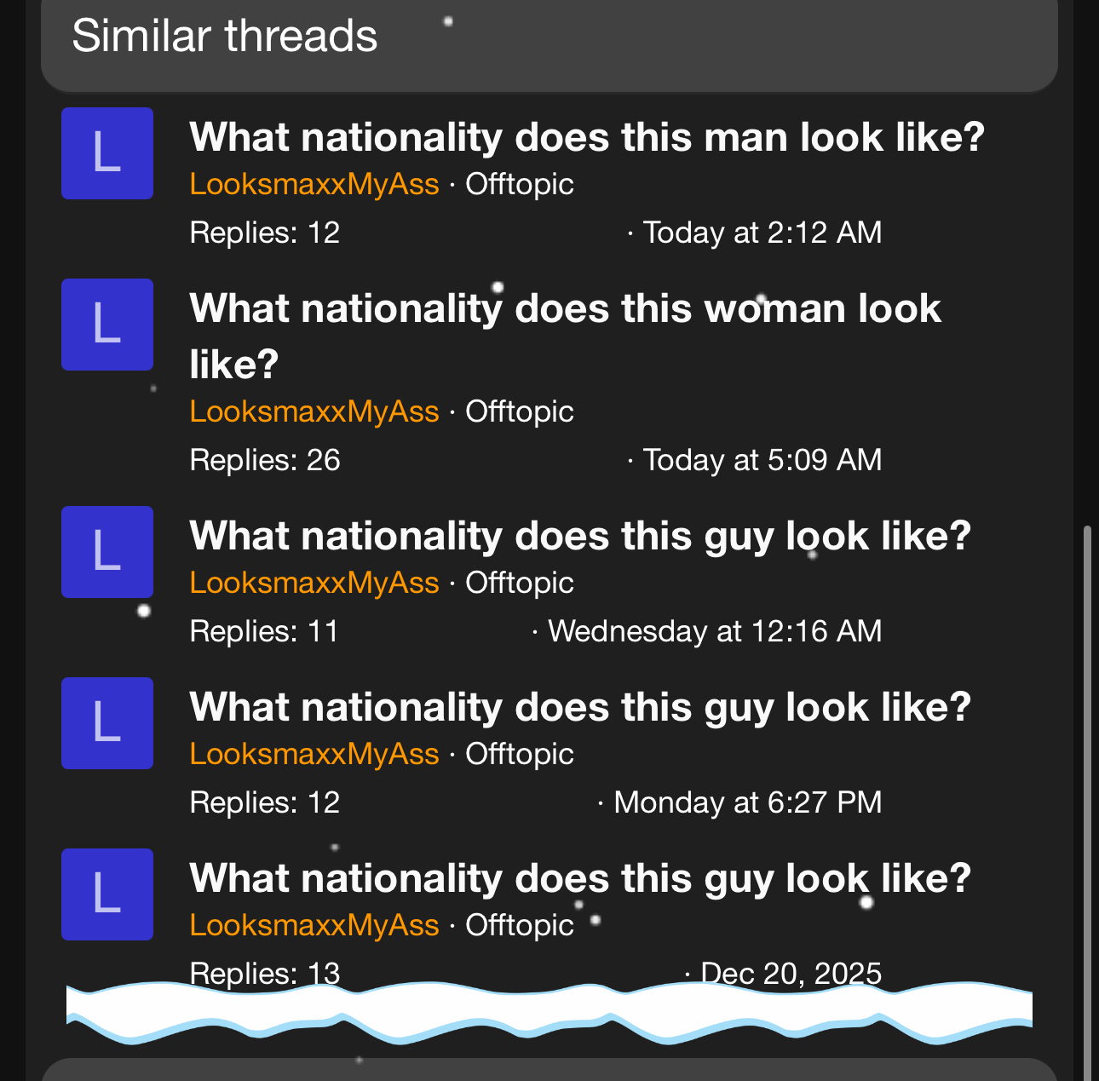Click the avatar of the Wednesday 12:16 AM thread
The width and height of the screenshot is (1099, 1081).
107,552
